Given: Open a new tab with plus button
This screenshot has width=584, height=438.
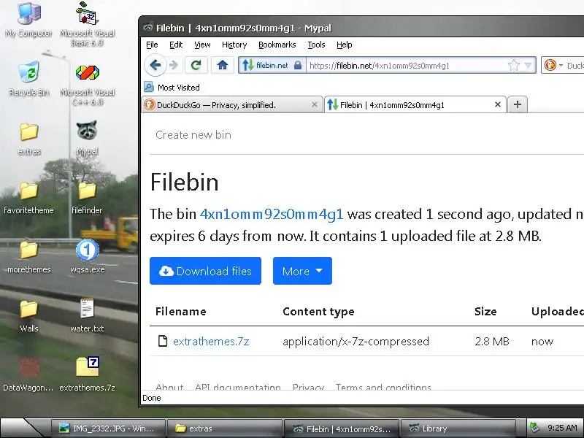Looking at the screenshot, I should pos(518,104).
